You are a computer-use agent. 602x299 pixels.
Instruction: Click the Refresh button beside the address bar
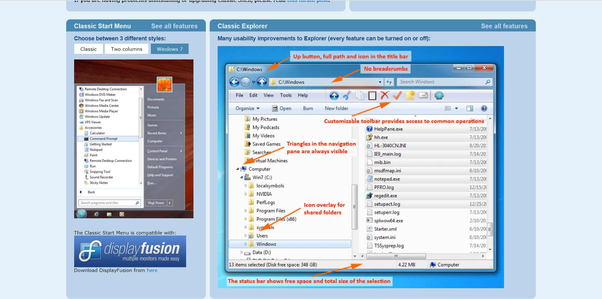pos(389,82)
